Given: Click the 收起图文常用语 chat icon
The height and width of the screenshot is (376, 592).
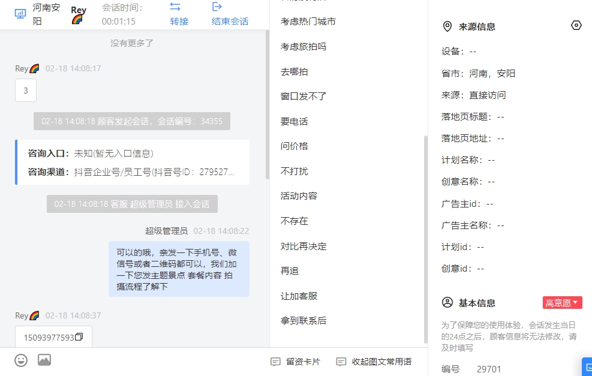Looking at the screenshot, I should coord(341,362).
